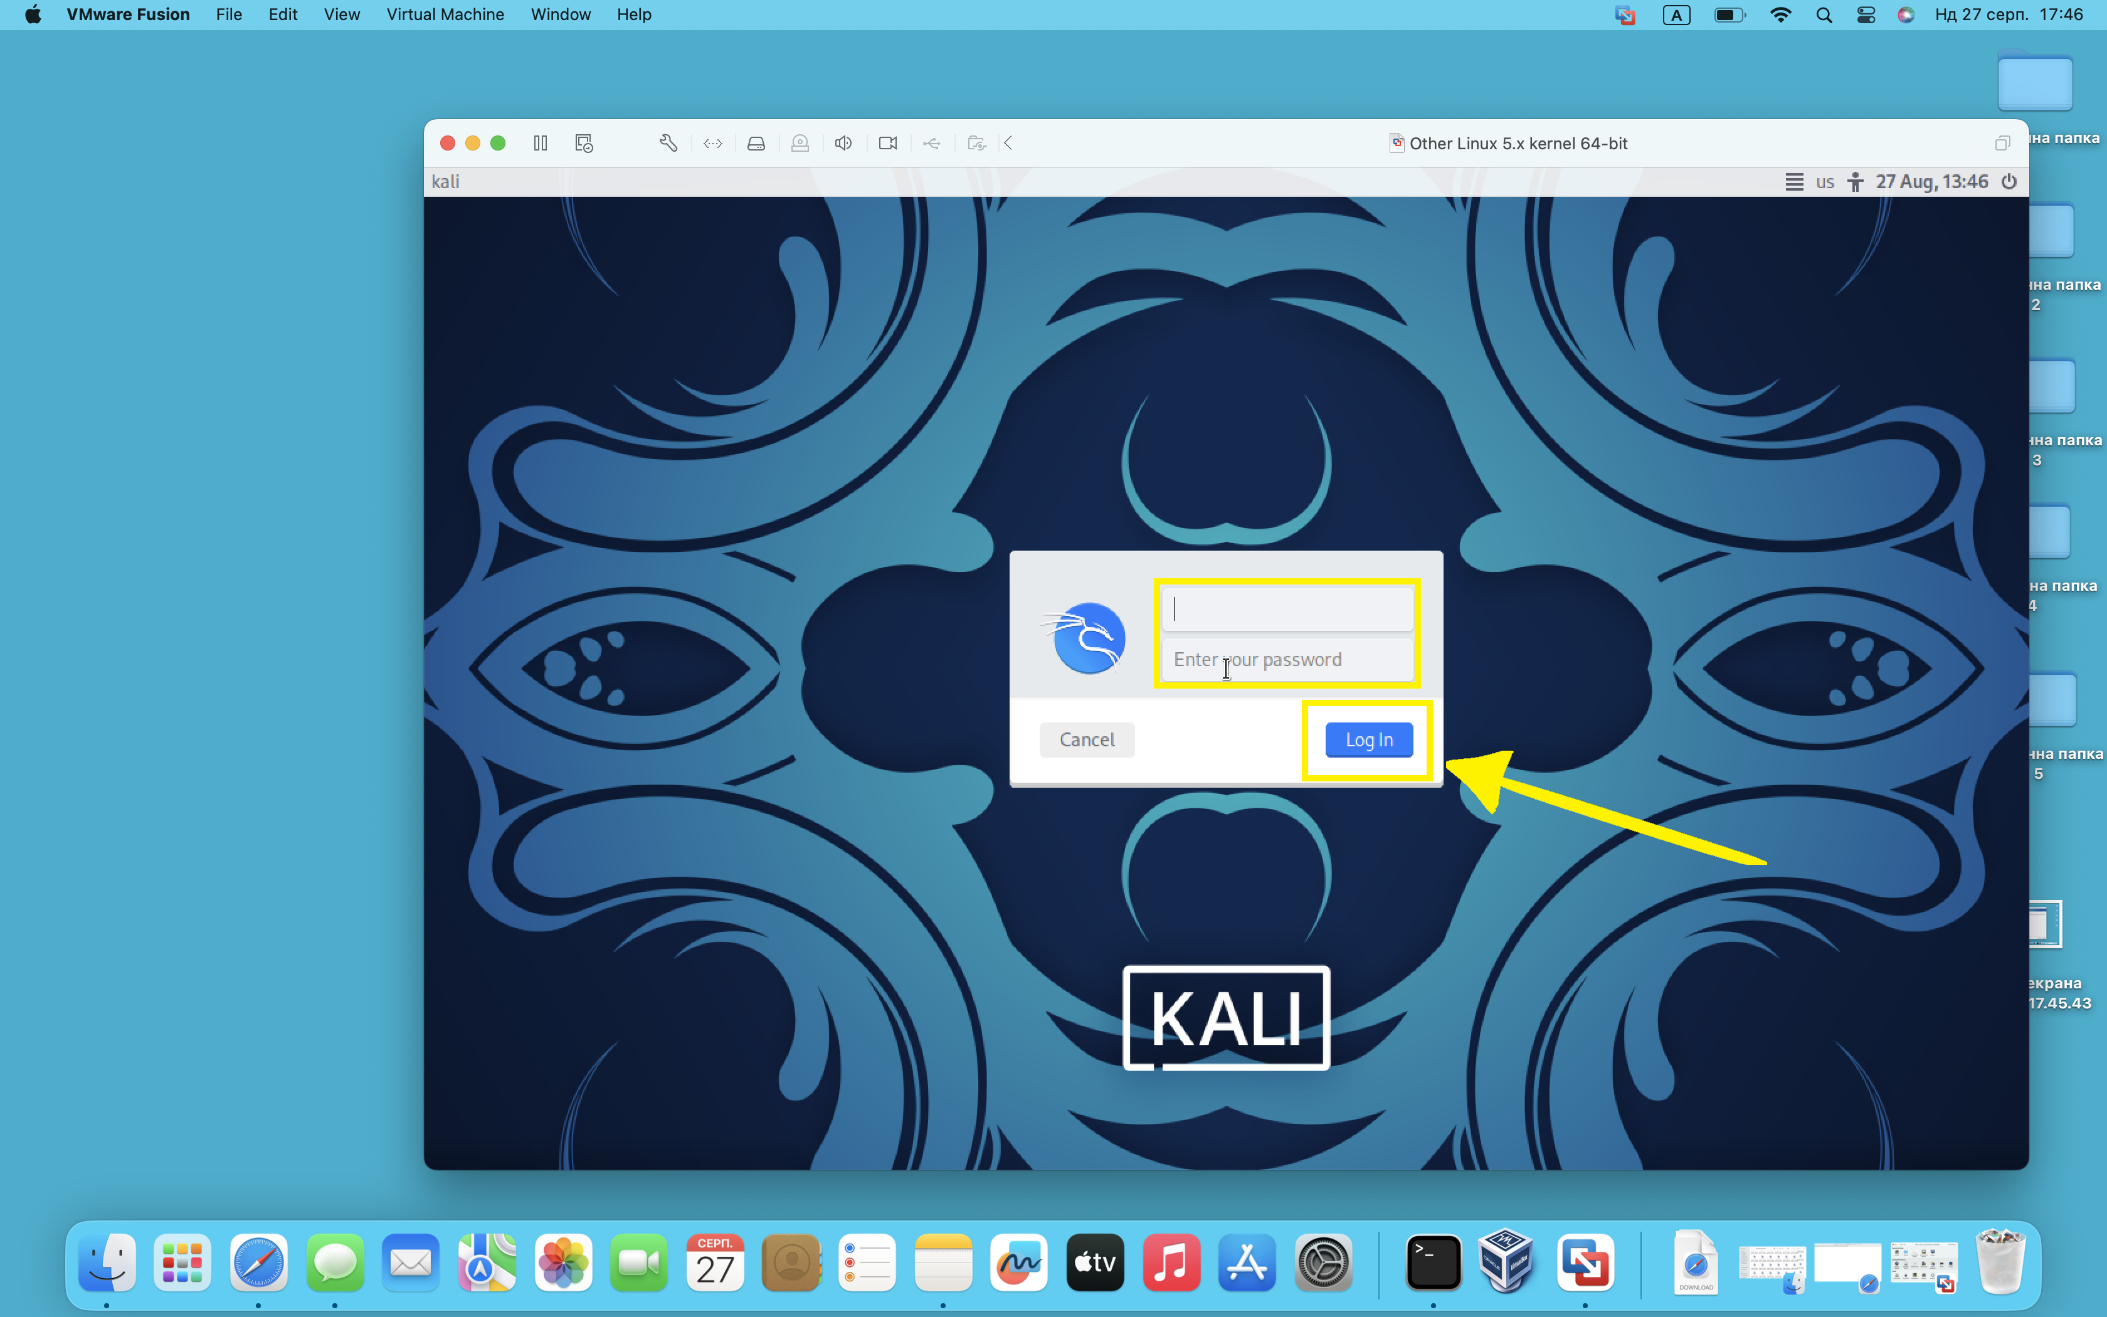Click the sound speaker toolbar icon
The height and width of the screenshot is (1317, 2107).
coord(843,143)
